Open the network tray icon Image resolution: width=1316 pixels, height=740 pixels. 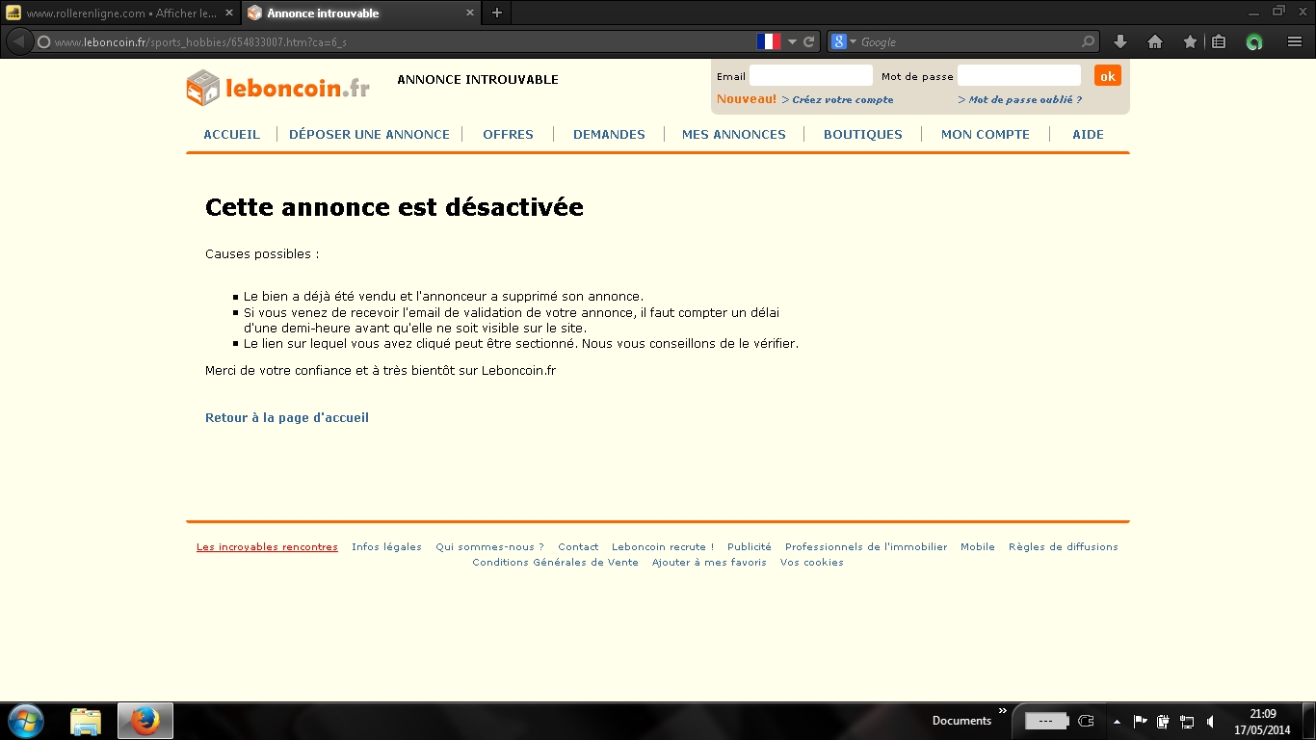[x=1187, y=721]
